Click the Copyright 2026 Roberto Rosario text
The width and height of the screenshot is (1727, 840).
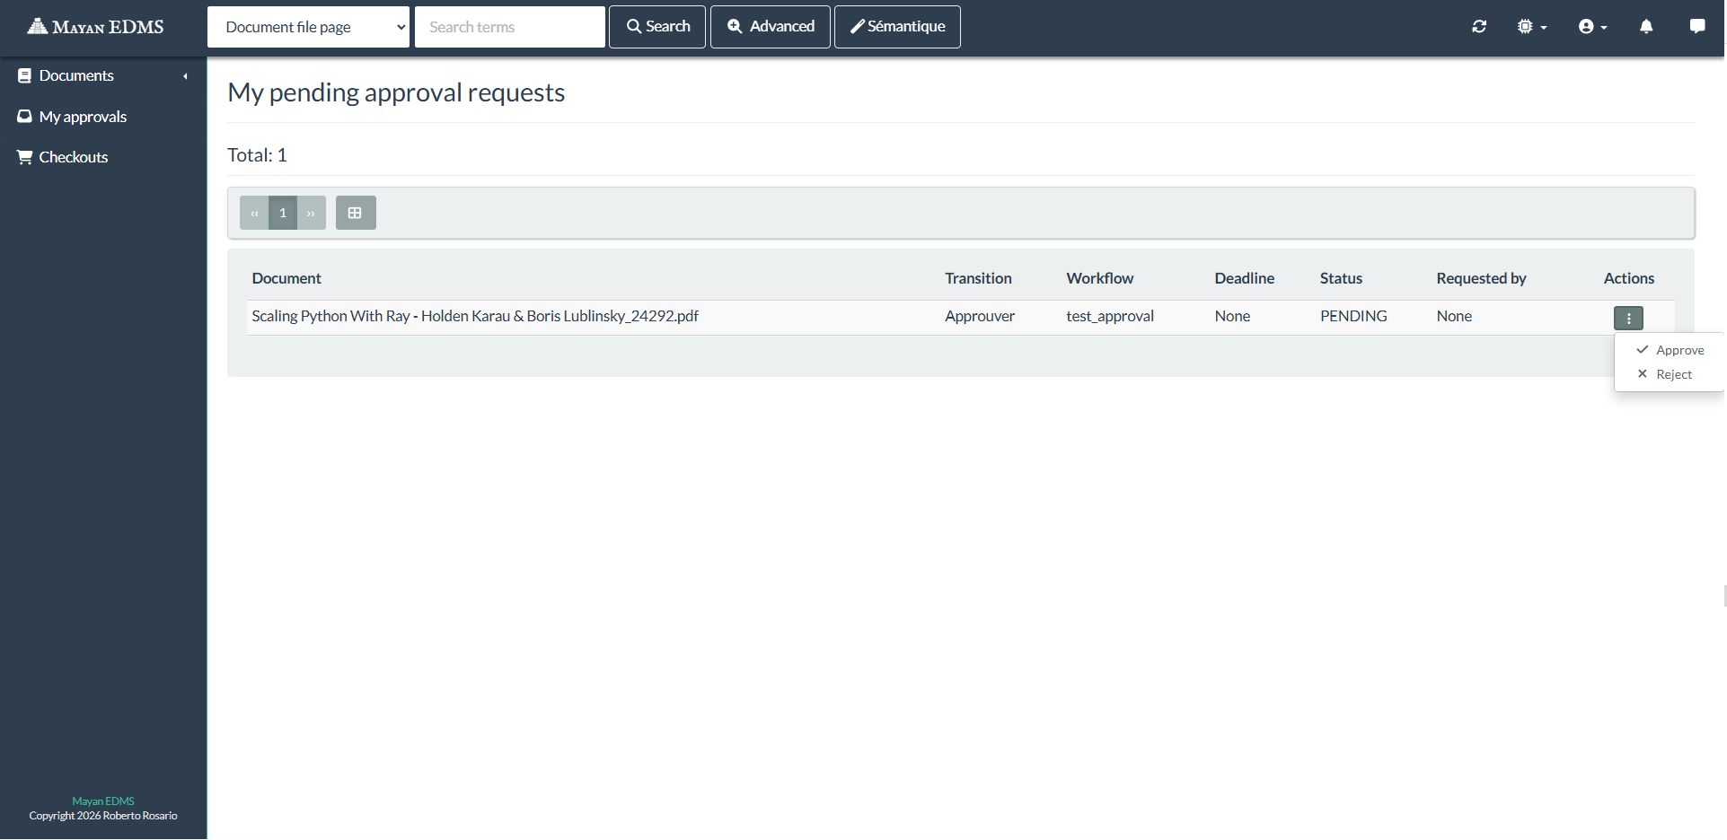103,816
